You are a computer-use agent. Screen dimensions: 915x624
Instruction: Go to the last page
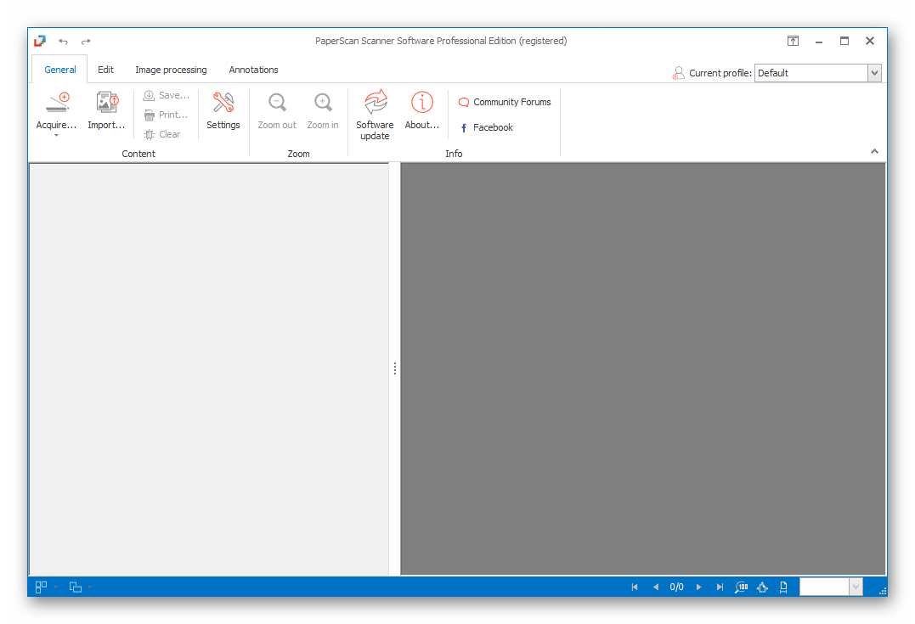(720, 587)
